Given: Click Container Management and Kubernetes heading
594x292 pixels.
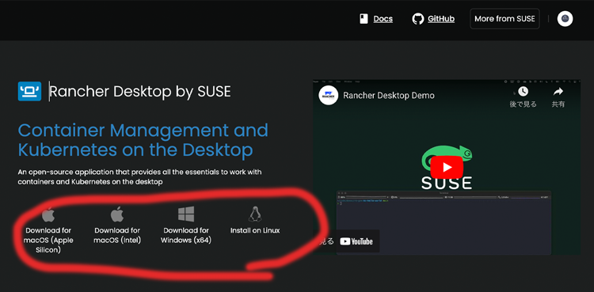Looking at the screenshot, I should 143,140.
